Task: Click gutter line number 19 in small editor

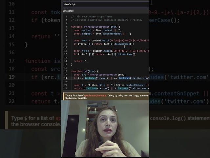Action: click(66, 78)
